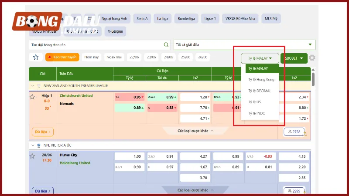Pick 1x2 odds 7.70
The height and width of the screenshot is (196, 349).
[195, 108]
